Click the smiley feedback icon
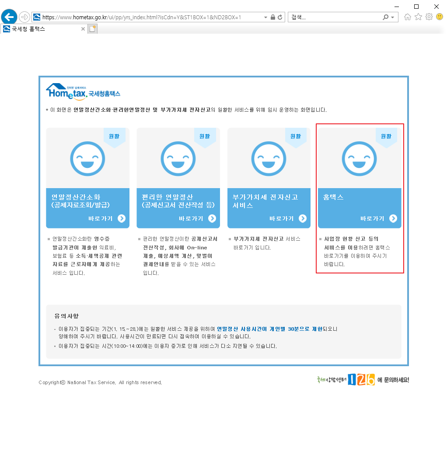The width and height of the screenshot is (447, 455). [440, 17]
